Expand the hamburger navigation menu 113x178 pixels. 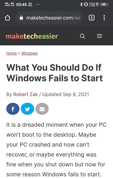point(100,36)
